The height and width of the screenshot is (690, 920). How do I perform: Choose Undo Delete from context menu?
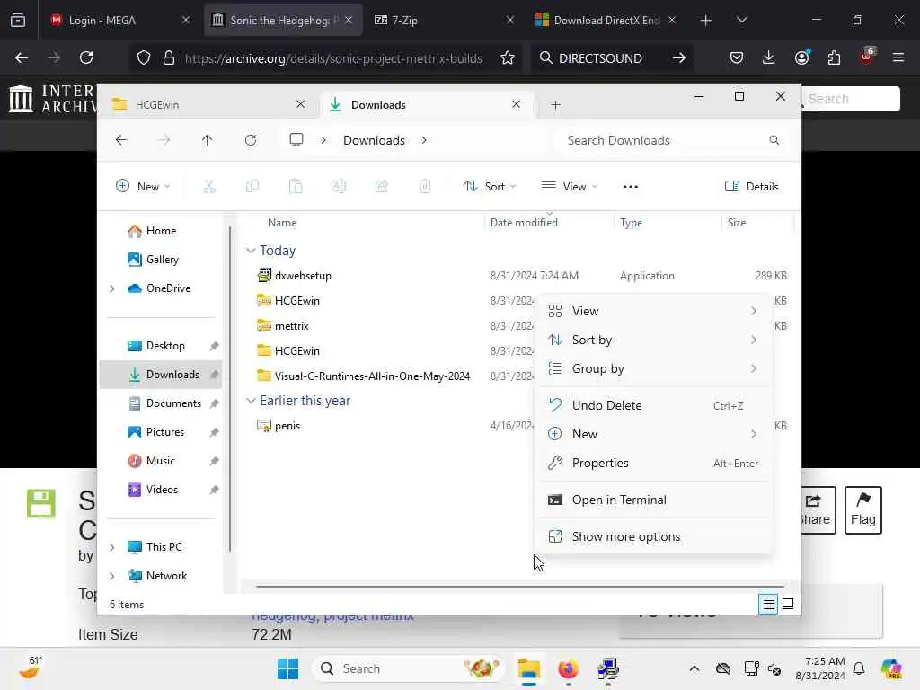click(x=654, y=405)
